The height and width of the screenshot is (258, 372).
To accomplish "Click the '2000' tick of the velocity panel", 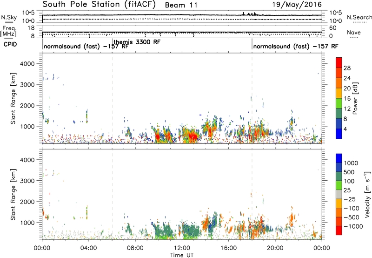I will pos(27,202).
